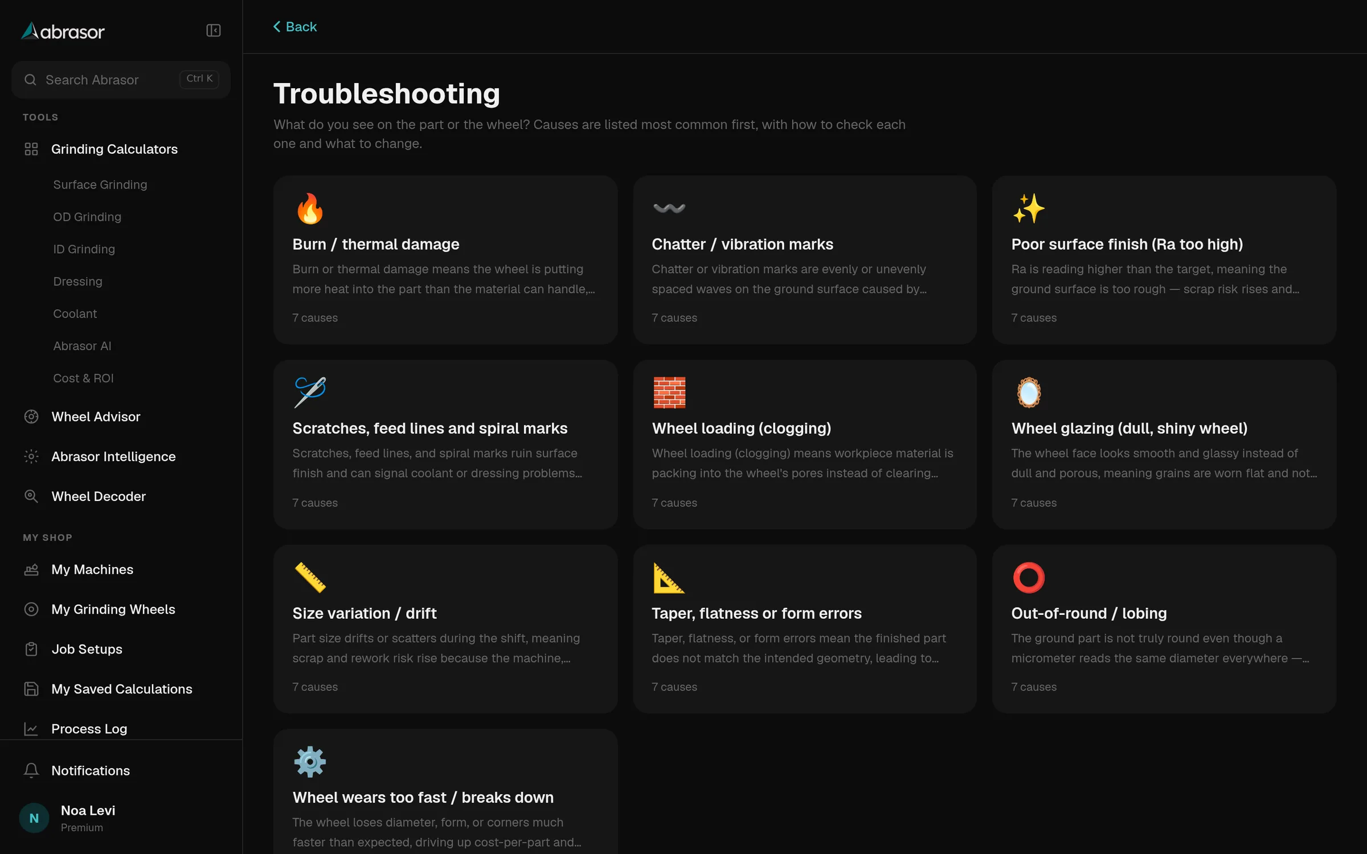Open Grinding Calculators section

tap(114, 149)
